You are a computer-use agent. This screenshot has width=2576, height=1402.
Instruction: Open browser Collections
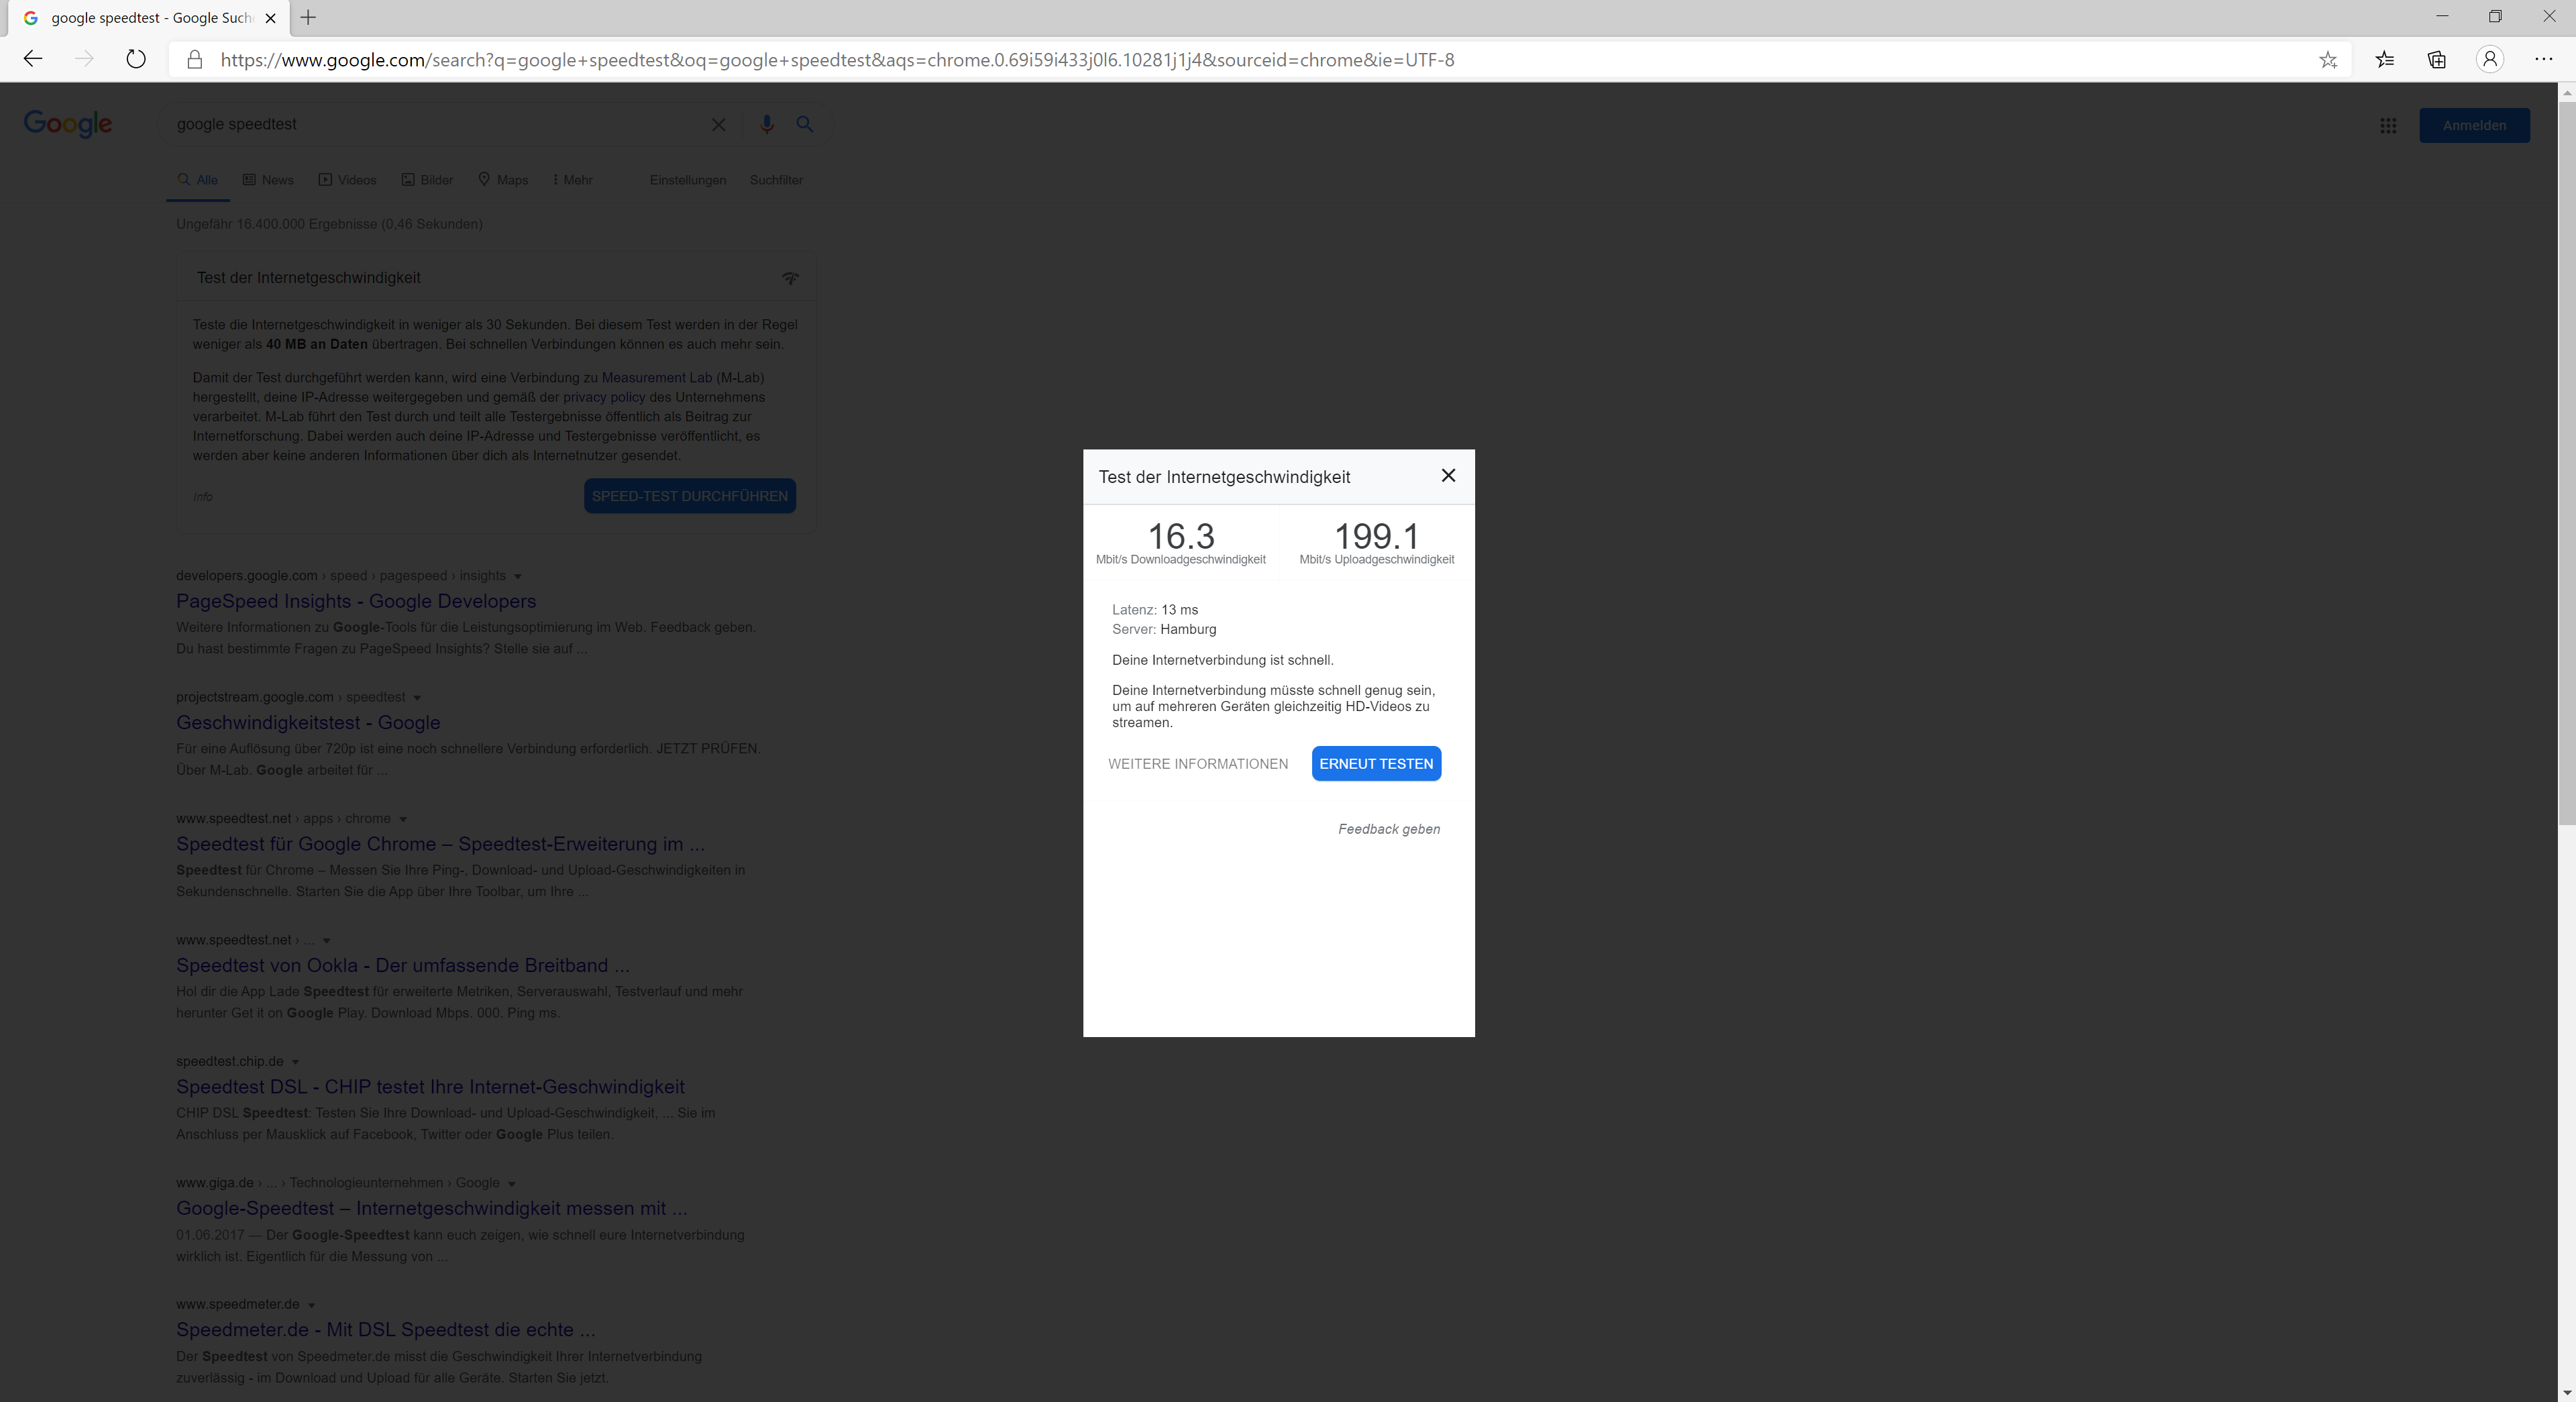pyautogui.click(x=2437, y=60)
